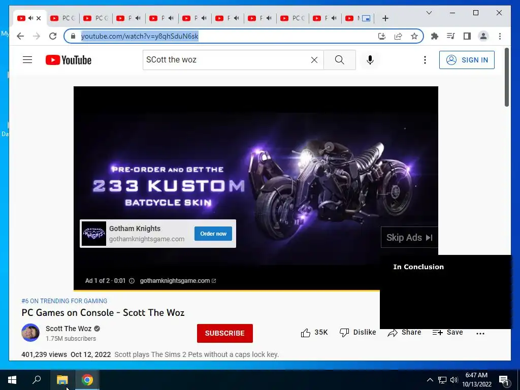Screen dimensions: 520x390
Task: Click the page vertical scrollbar
Action: (x=507, y=78)
